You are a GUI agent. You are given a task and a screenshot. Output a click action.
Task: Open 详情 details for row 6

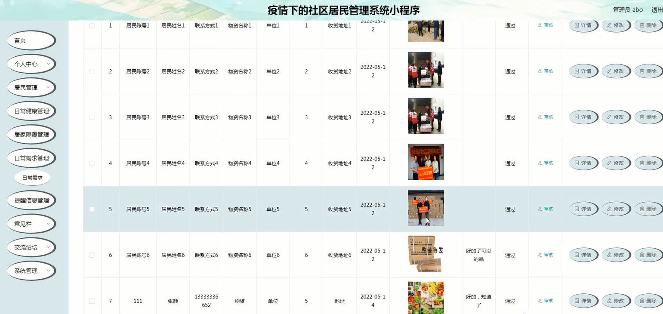point(583,255)
